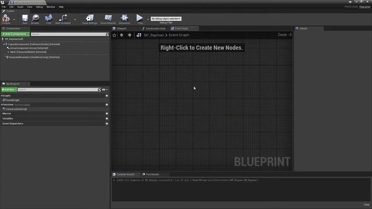372x209 pixels.
Task: Add a new function with plus
Action: coord(107,105)
